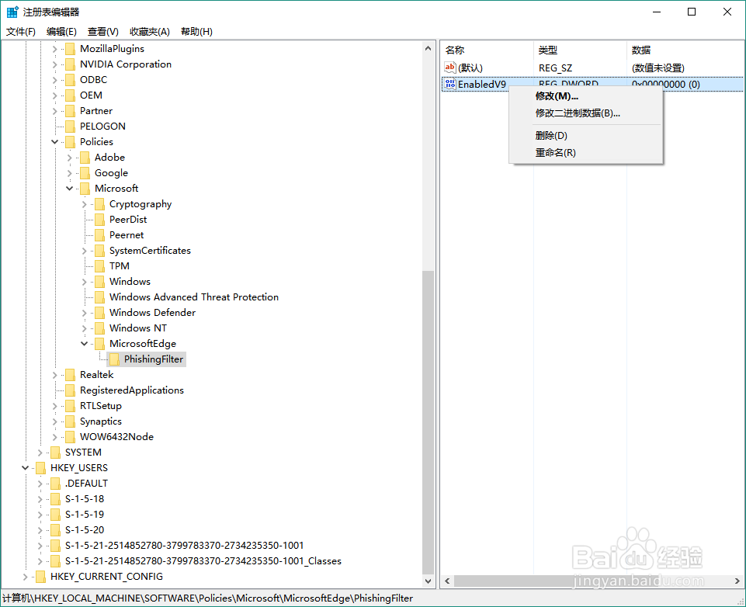Click the registry path in status bar
The image size is (746, 607).
(x=207, y=598)
